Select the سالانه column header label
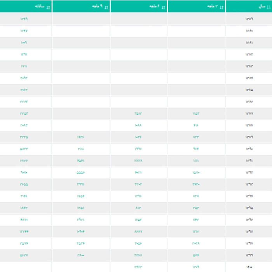Image resolution: width=272 pixels, height=272 pixels. click(38, 7)
